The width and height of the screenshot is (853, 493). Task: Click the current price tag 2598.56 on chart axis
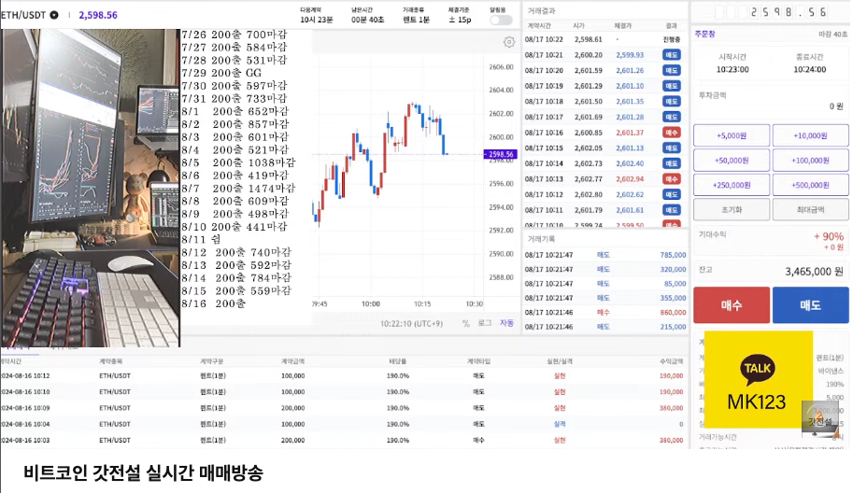[500, 154]
